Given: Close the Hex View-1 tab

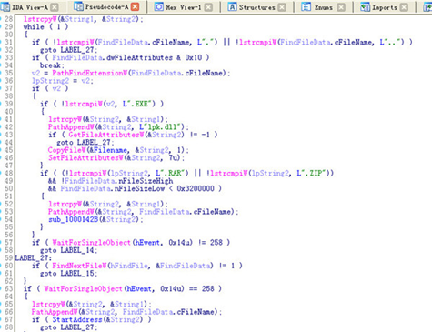Looking at the screenshot, I should (x=208, y=7).
